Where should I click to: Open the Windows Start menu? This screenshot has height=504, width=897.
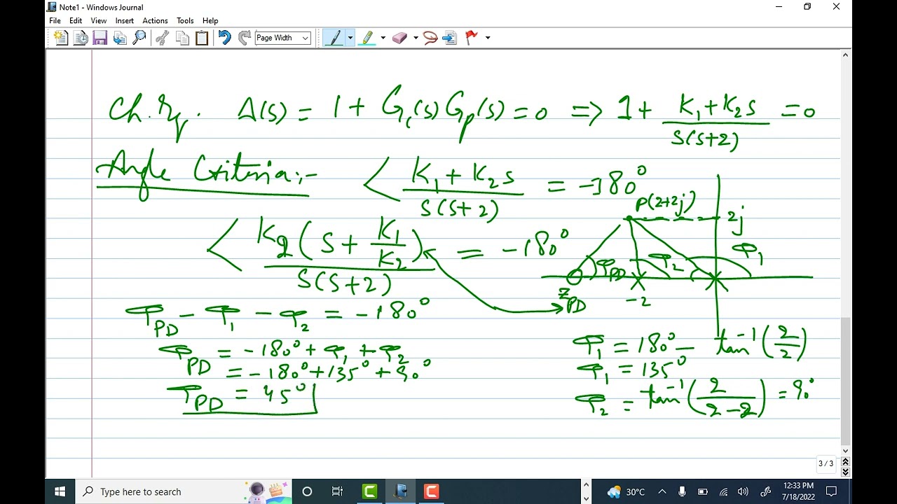click(x=60, y=491)
